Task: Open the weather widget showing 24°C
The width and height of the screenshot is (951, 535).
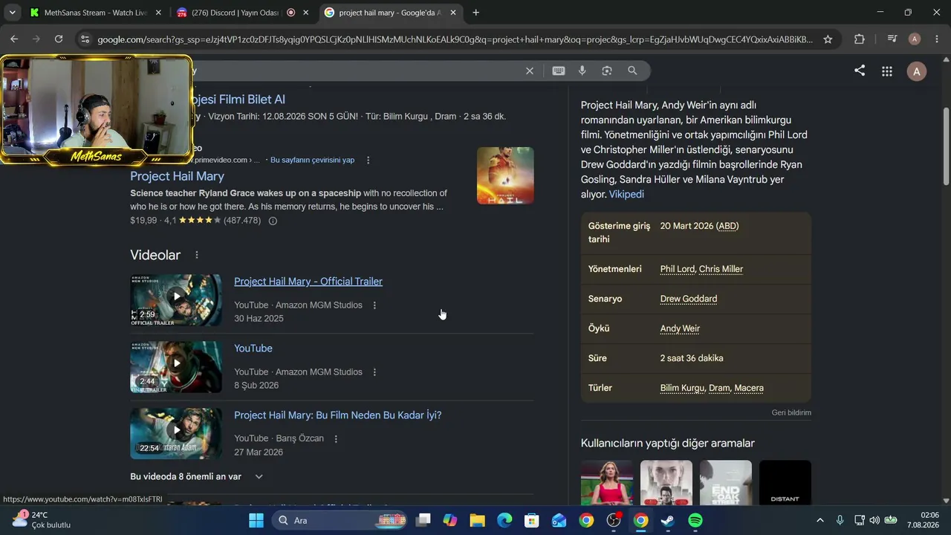Action: pos(41,519)
